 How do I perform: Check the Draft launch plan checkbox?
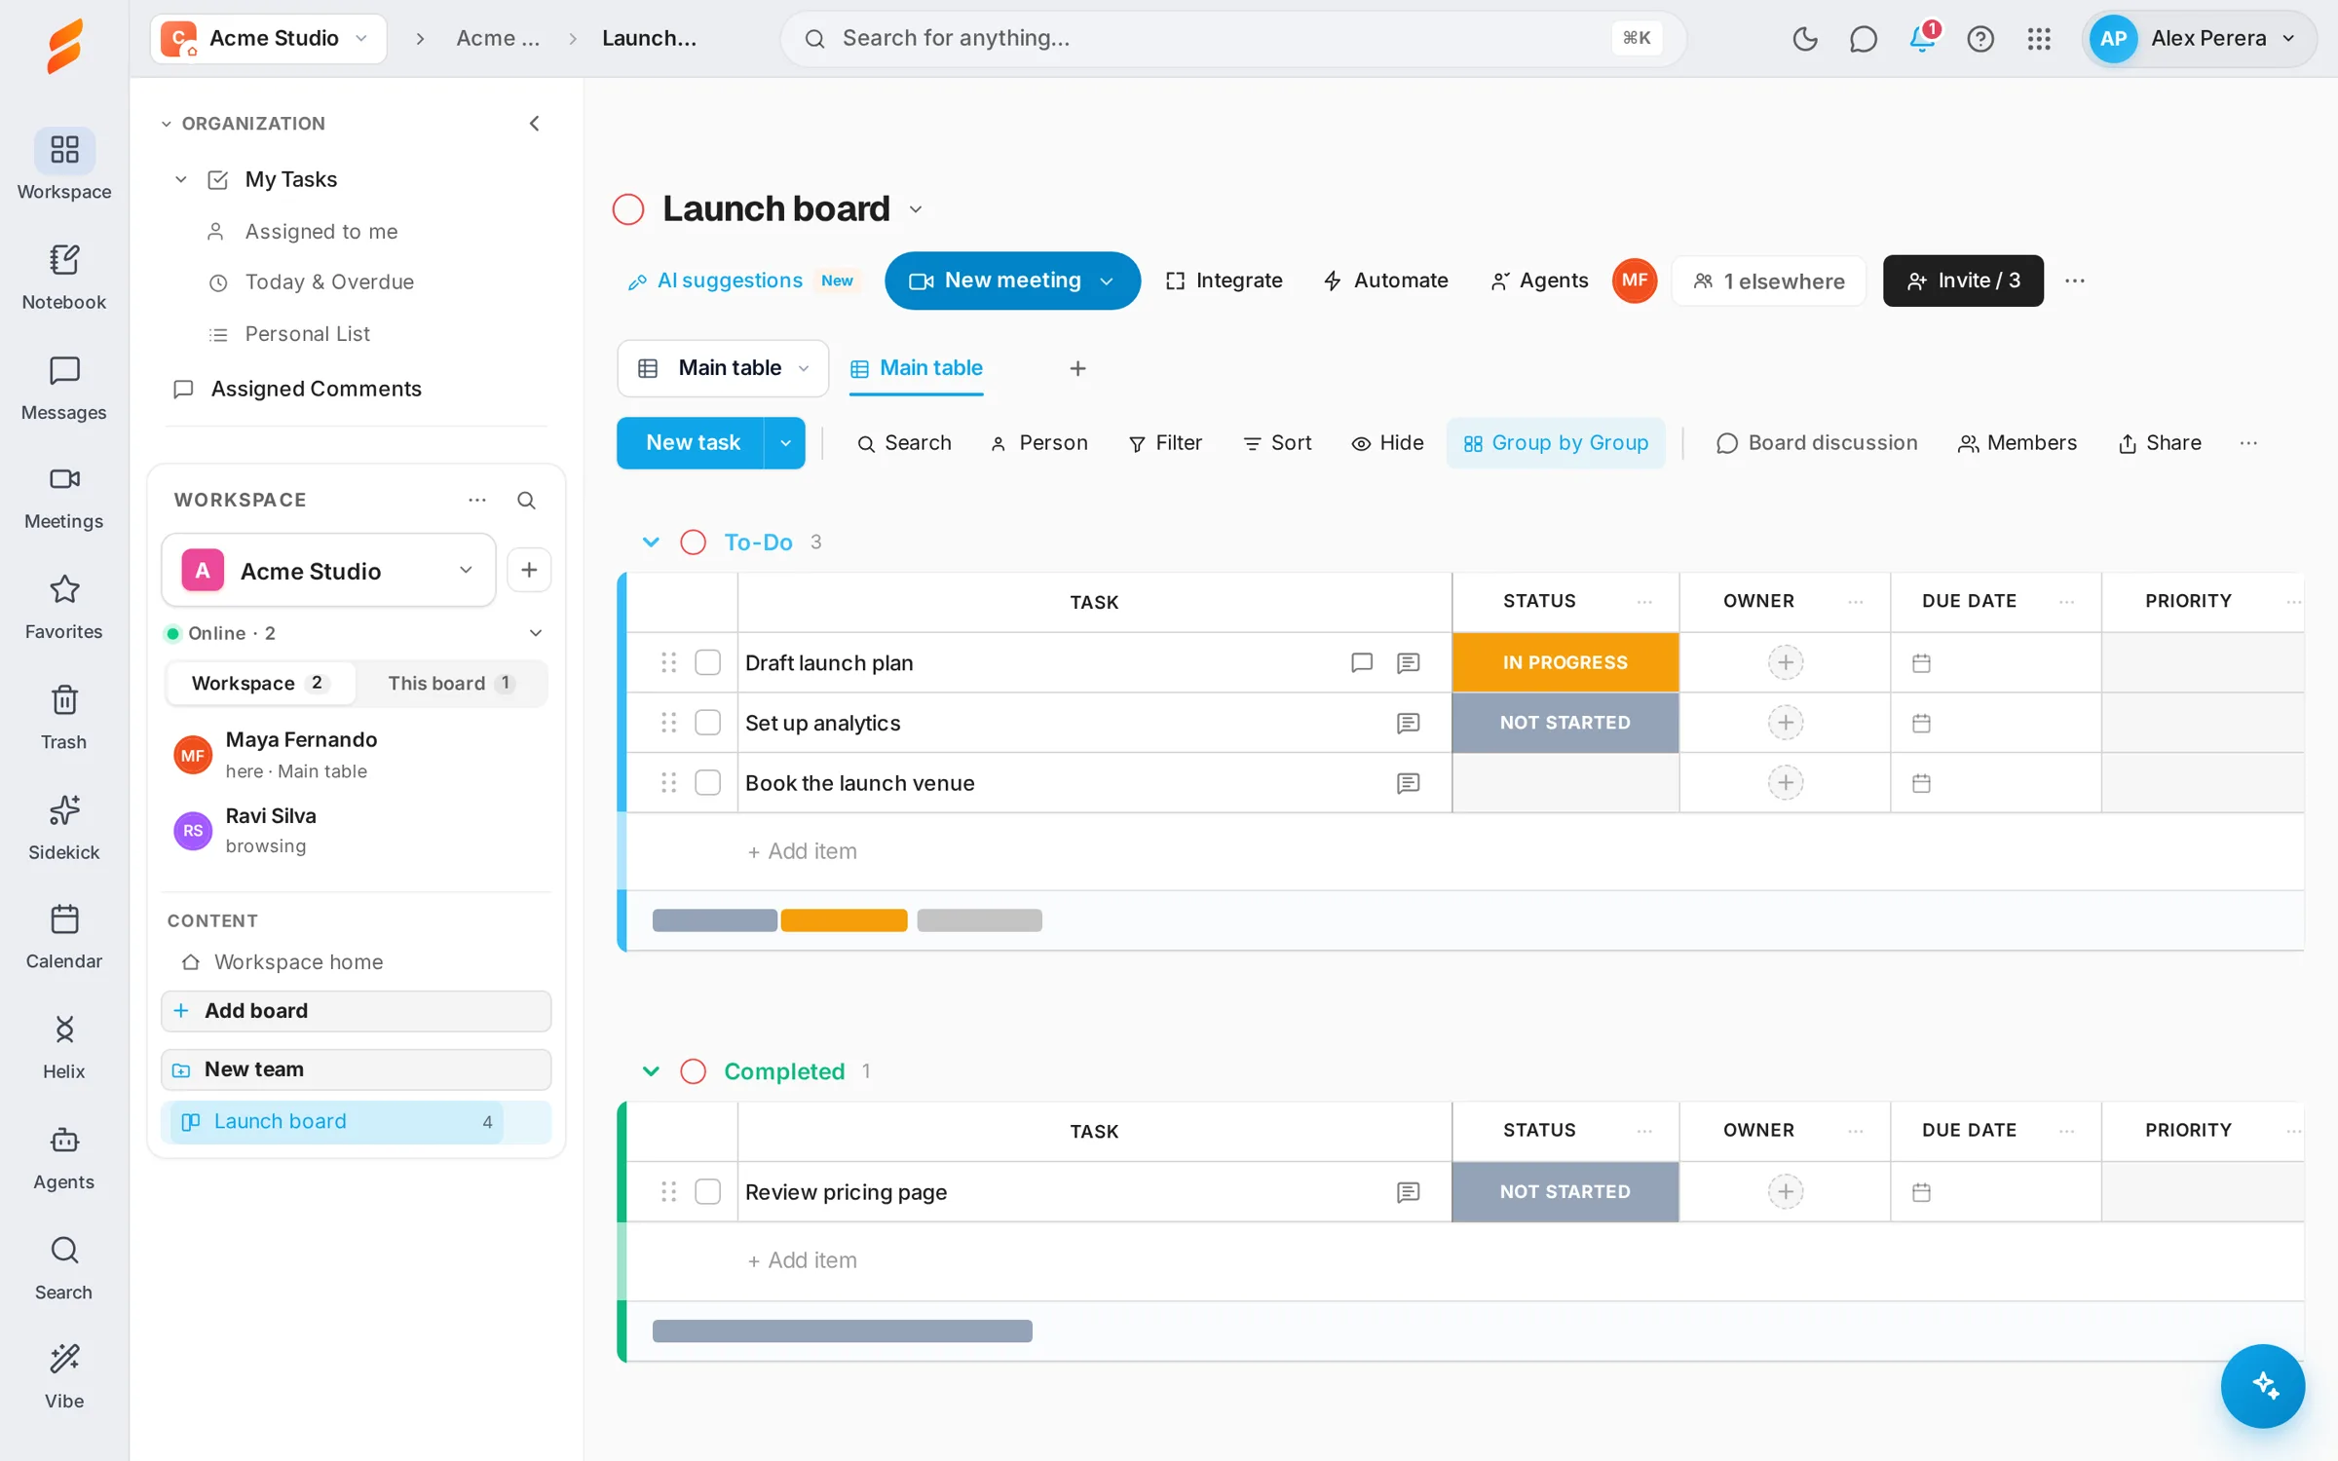708,662
